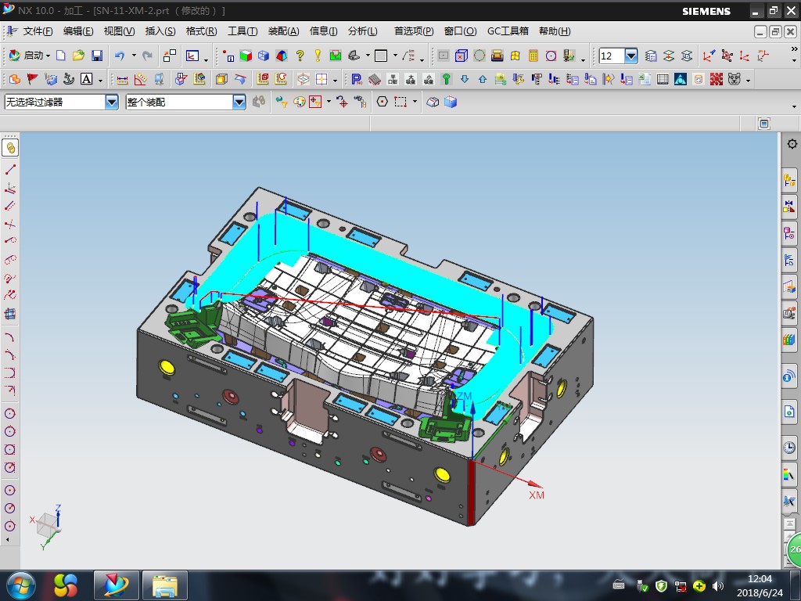This screenshot has height=601, width=801.
Task: Expand the 无选择过滤器 filter dropdown
Action: pyautogui.click(x=112, y=102)
